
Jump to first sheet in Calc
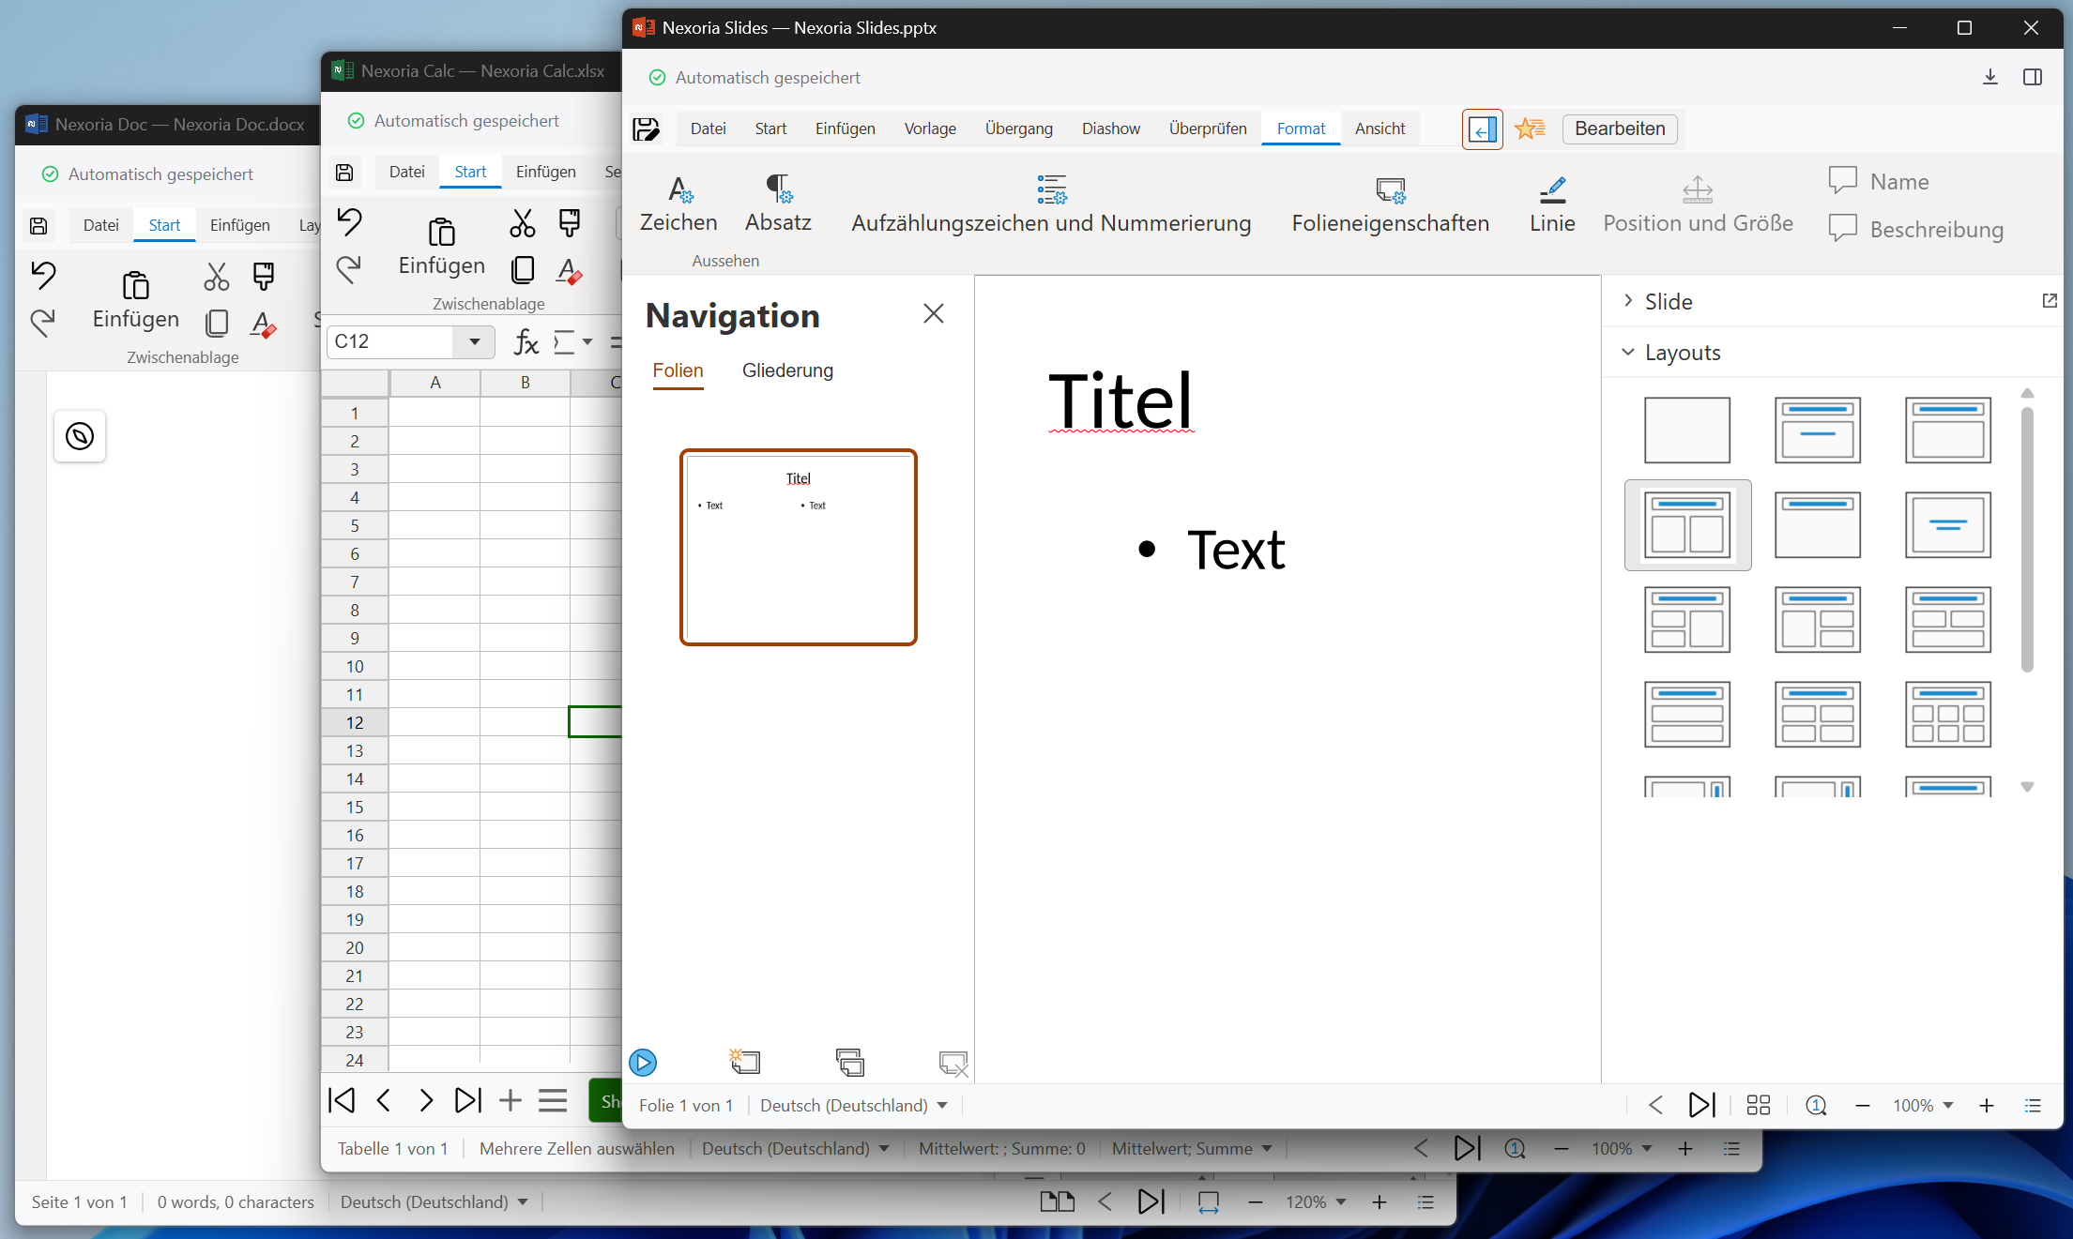coord(342,1099)
